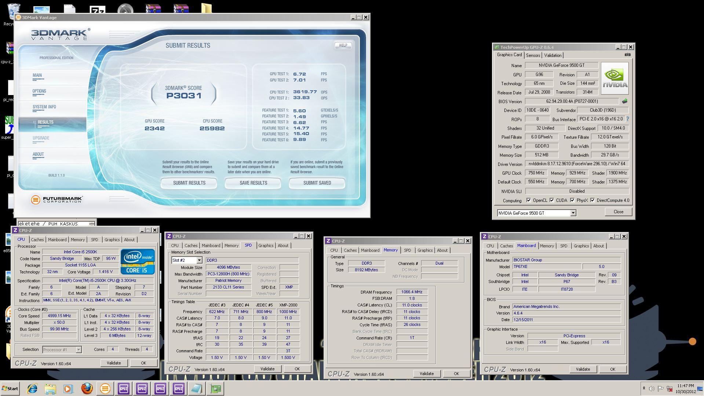This screenshot has width=704, height=396.
Task: Open the MAIN menu in 3DMark Vantage
Action: click(37, 75)
